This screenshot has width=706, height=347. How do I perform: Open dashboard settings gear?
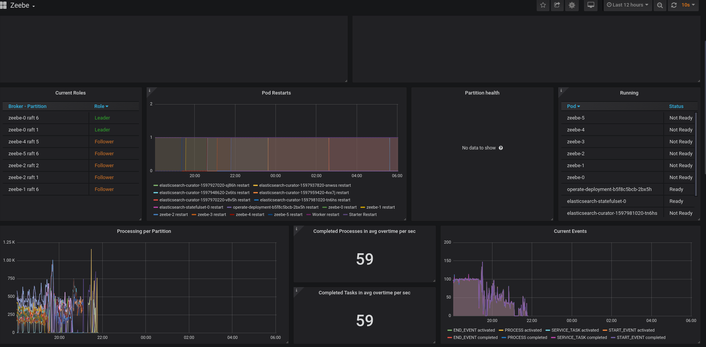pos(572,5)
